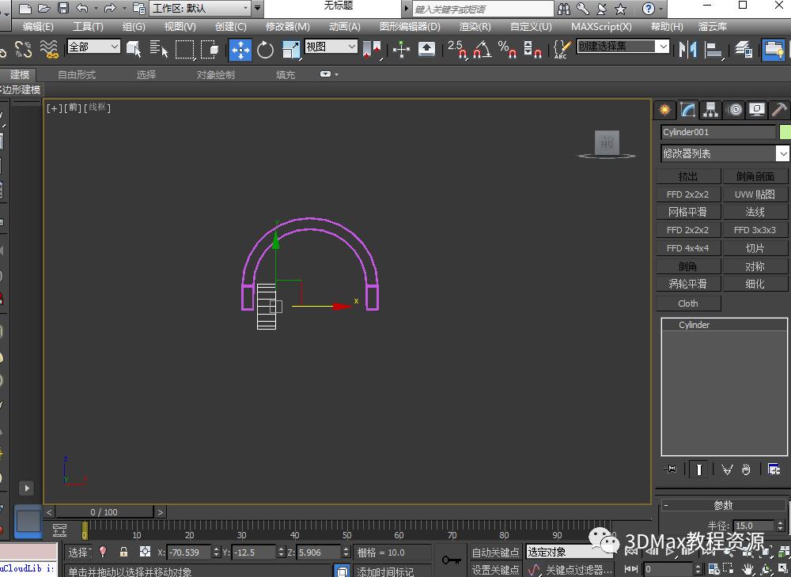791x577 pixels.
Task: Click the Pin Stack icon
Action: pos(672,470)
